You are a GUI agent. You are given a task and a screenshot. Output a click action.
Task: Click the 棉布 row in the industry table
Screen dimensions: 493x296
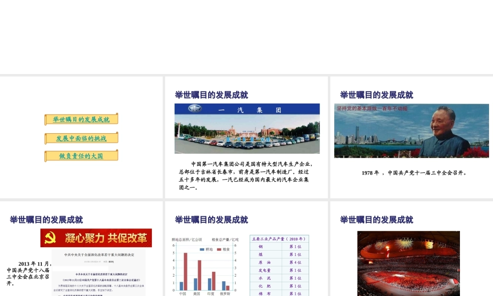pyautogui.click(x=279, y=293)
